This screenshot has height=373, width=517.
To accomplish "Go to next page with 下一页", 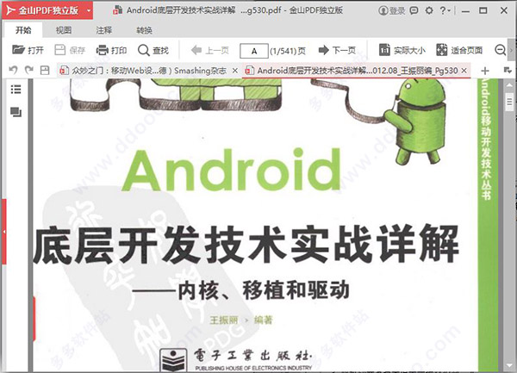I will click(x=337, y=50).
